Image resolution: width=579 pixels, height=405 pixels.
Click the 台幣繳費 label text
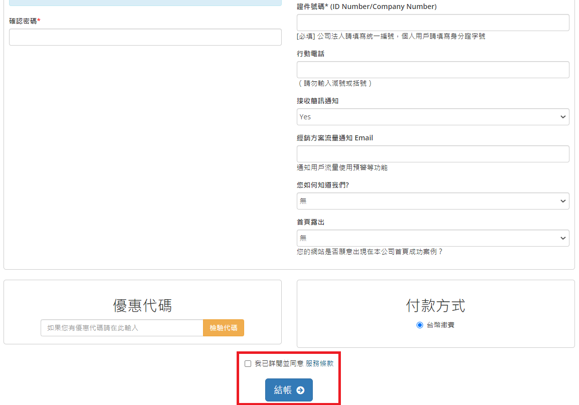click(441, 325)
